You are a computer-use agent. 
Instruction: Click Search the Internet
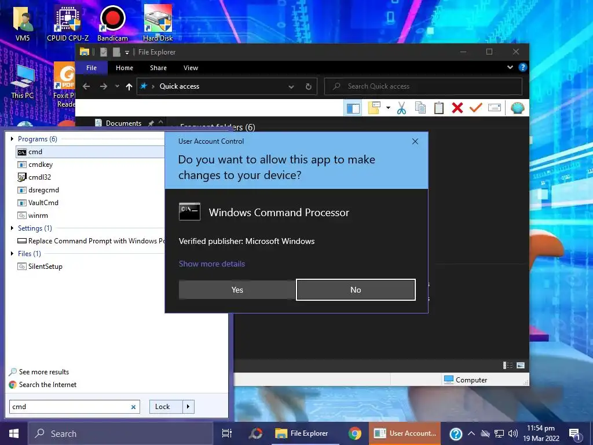pos(43,385)
